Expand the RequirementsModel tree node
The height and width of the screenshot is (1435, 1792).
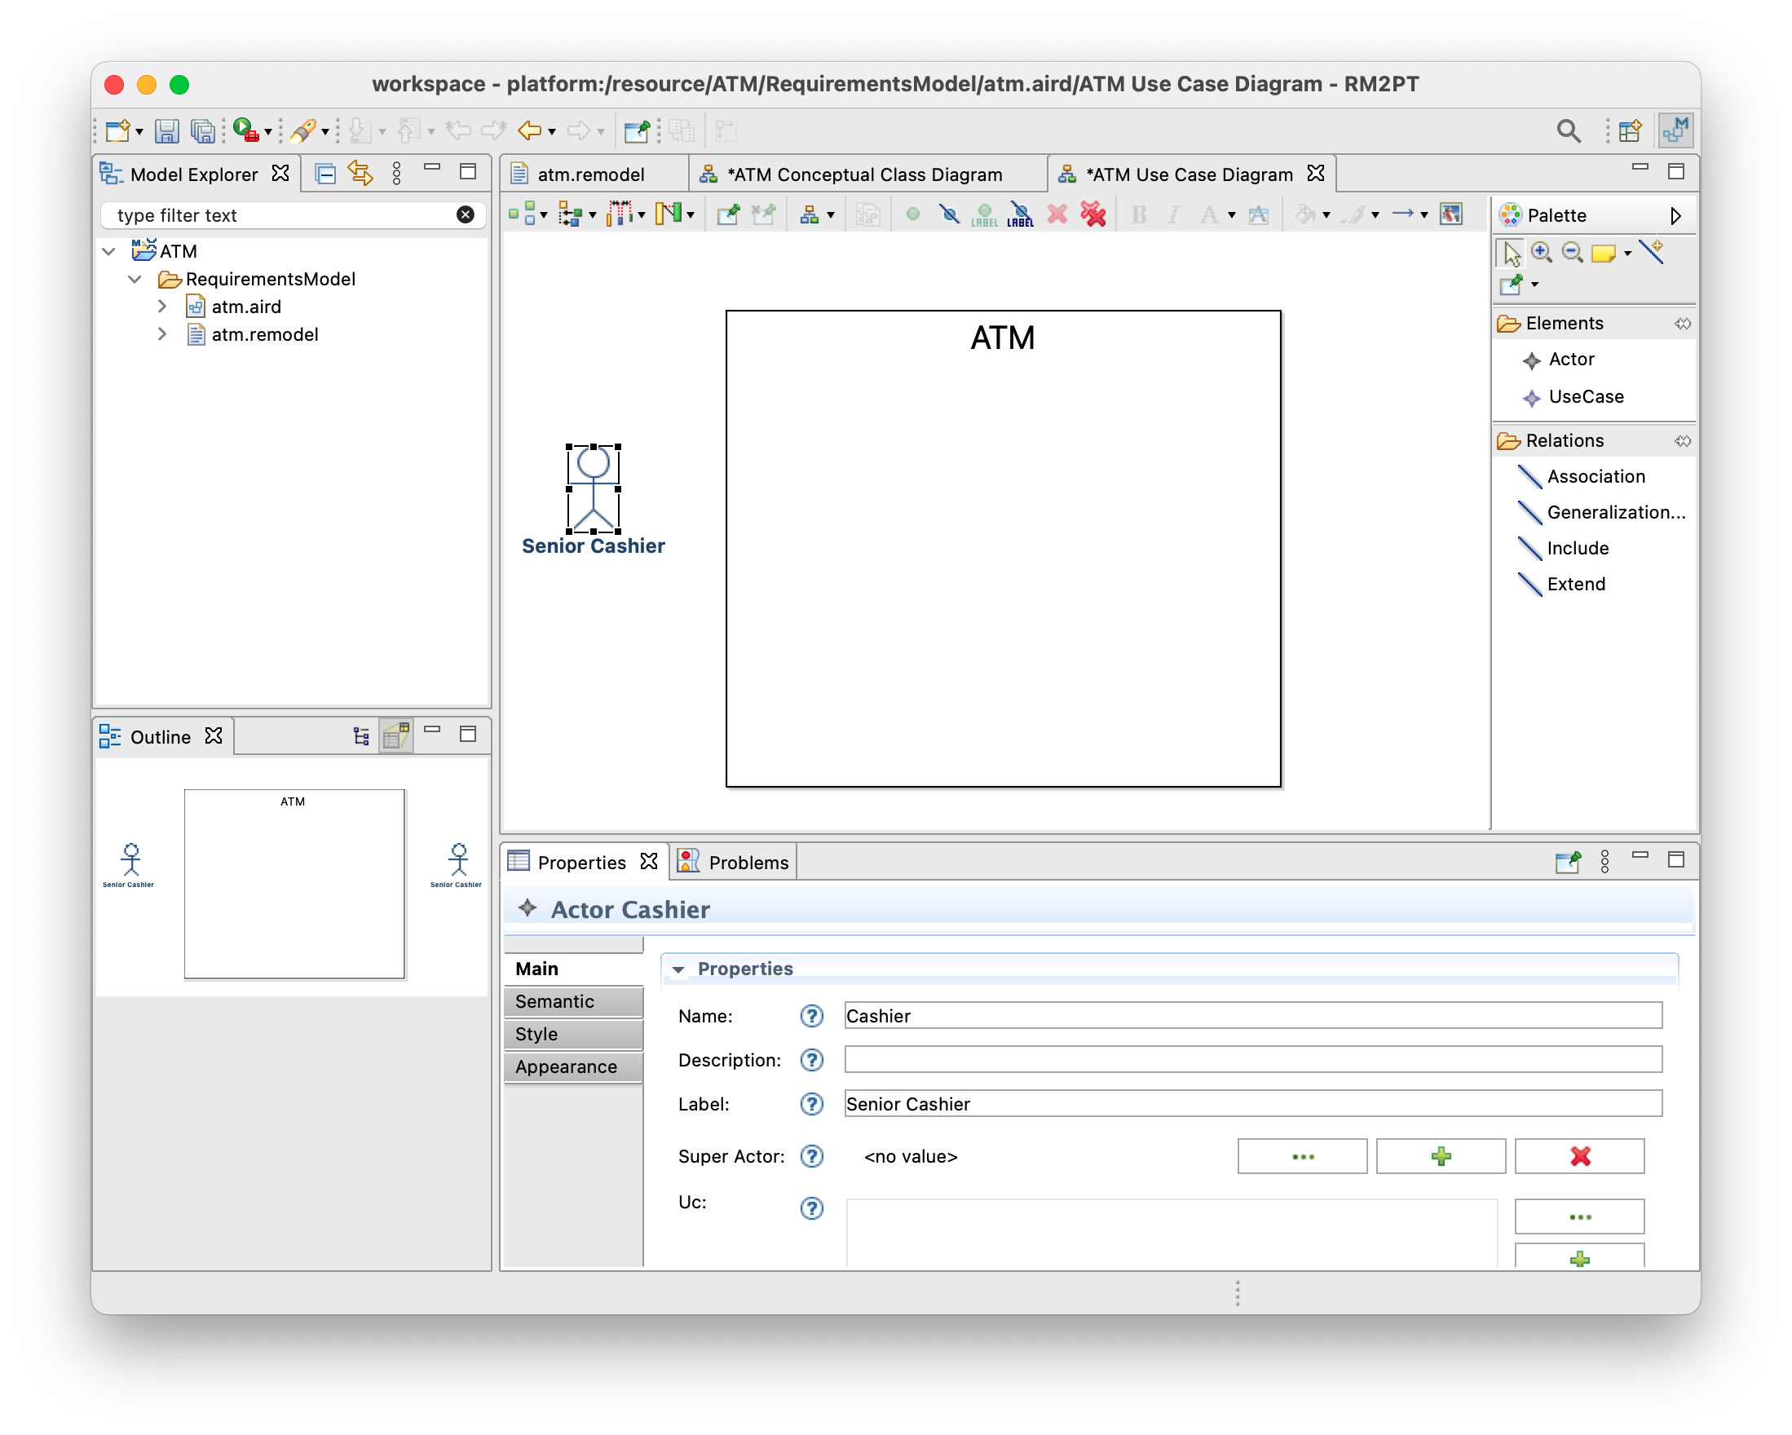(139, 278)
